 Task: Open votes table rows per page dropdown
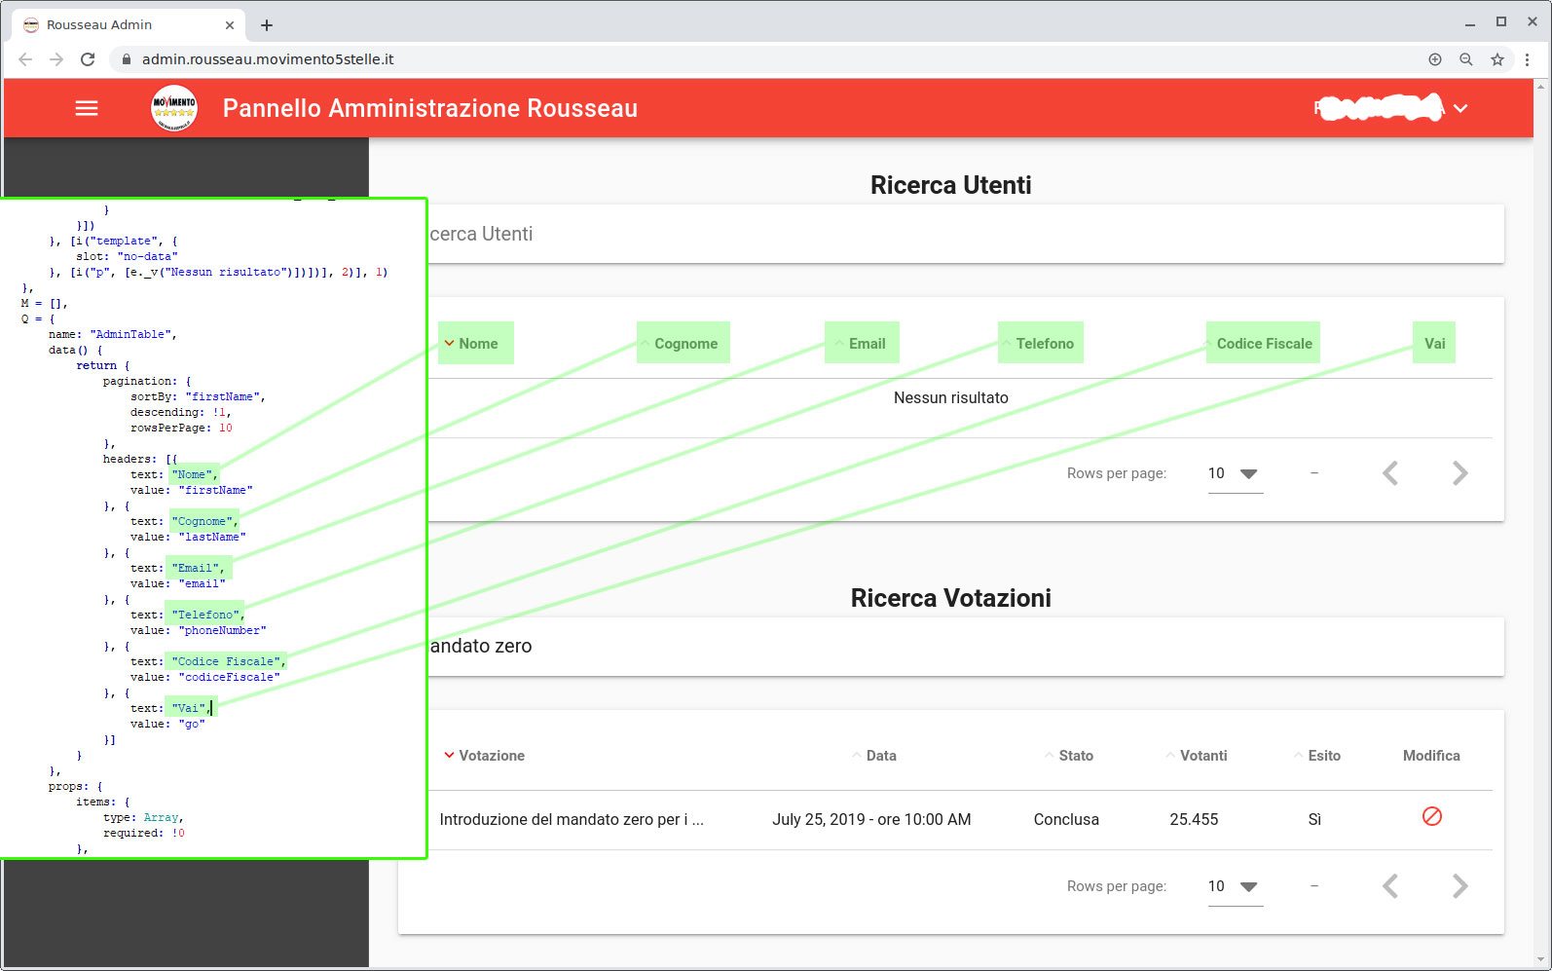[x=1236, y=887]
